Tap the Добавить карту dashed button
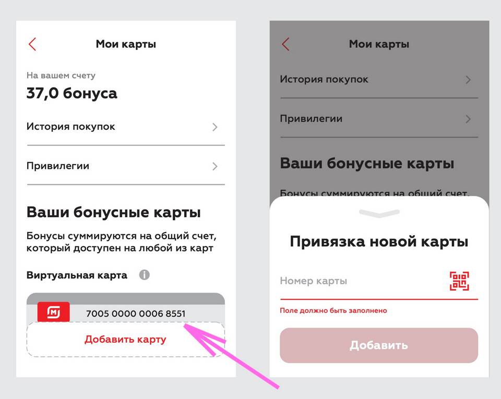The height and width of the screenshot is (399, 501). click(x=126, y=339)
